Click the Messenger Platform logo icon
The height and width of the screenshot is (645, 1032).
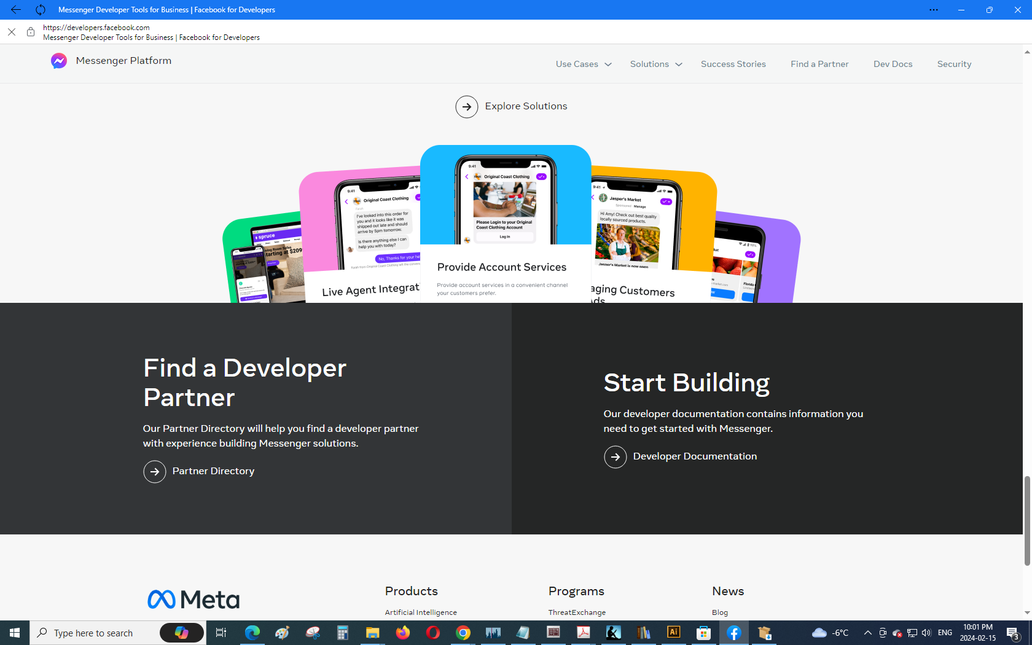point(59,61)
